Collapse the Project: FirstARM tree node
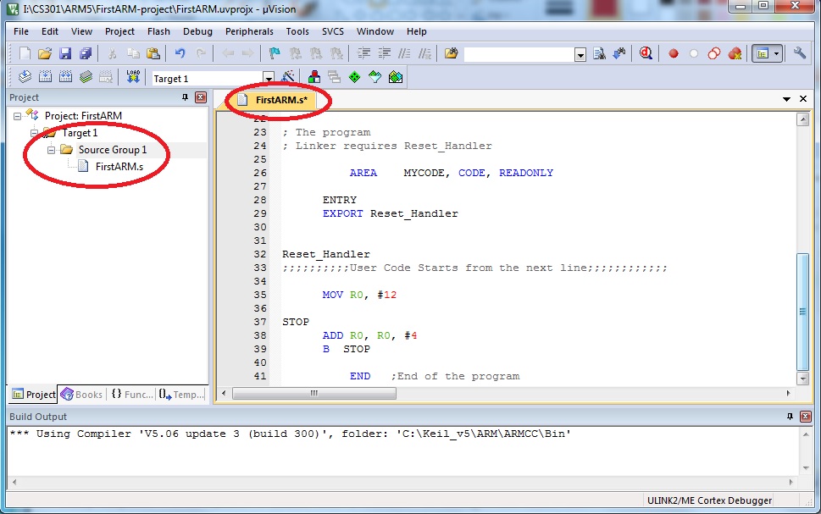Image resolution: width=821 pixels, height=514 pixels. click(17, 116)
